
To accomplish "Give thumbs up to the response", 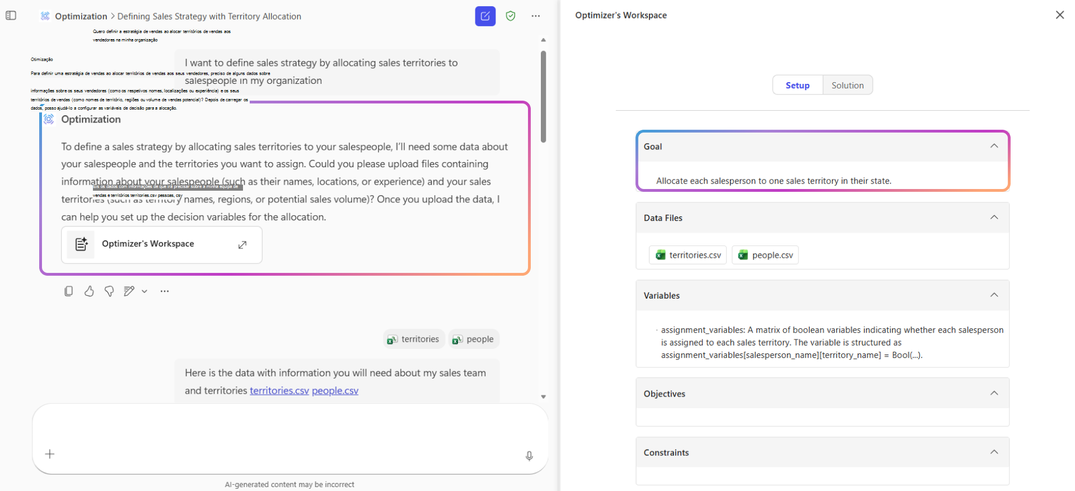I will [89, 291].
